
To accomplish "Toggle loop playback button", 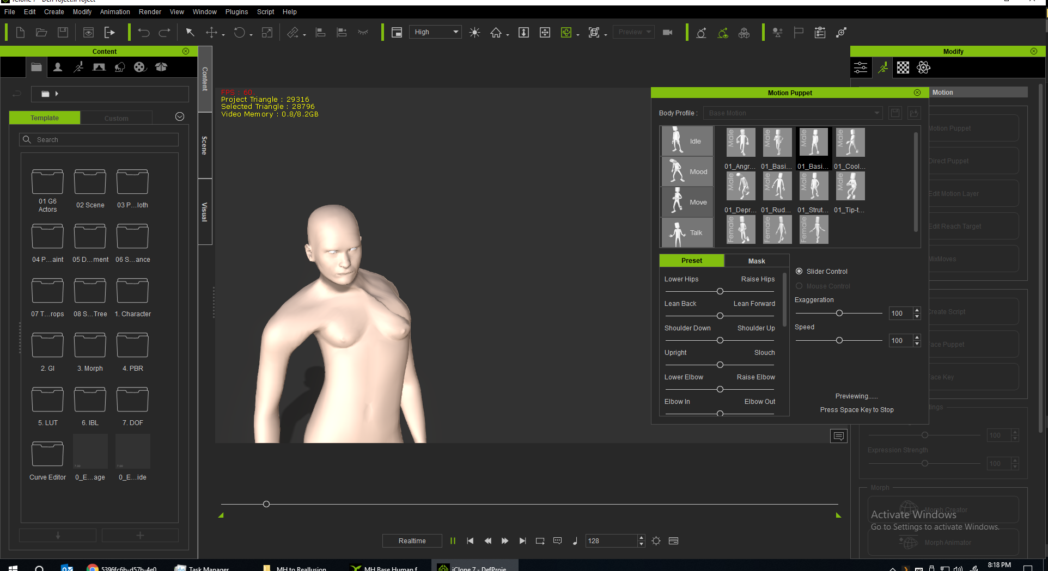I will [540, 541].
